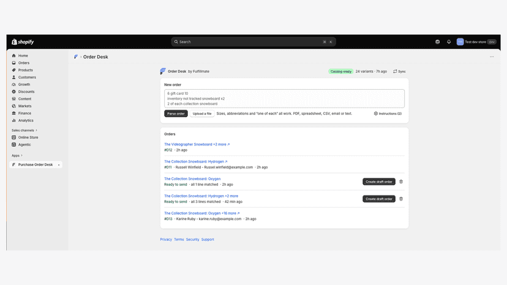Click the Parse order button
The image size is (507, 285).
tap(176, 113)
